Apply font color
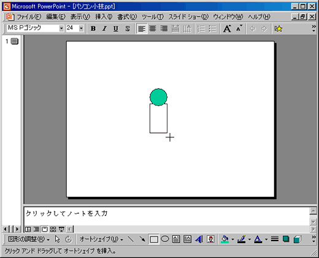This screenshot has height=258, width=319. pos(258,239)
